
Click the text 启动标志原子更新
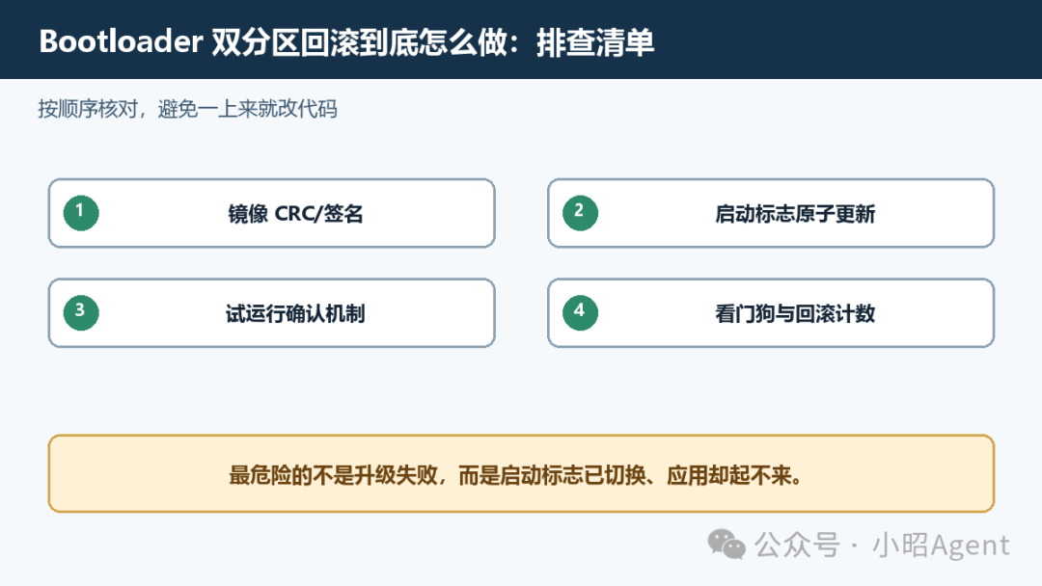[795, 214]
